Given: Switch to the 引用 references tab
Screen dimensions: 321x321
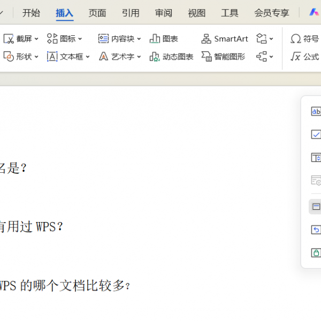Looking at the screenshot, I should (x=131, y=13).
